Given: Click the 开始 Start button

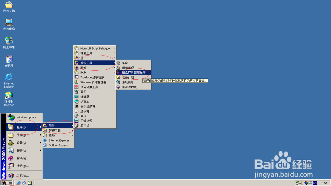Looking at the screenshot, I should coord(7,183).
